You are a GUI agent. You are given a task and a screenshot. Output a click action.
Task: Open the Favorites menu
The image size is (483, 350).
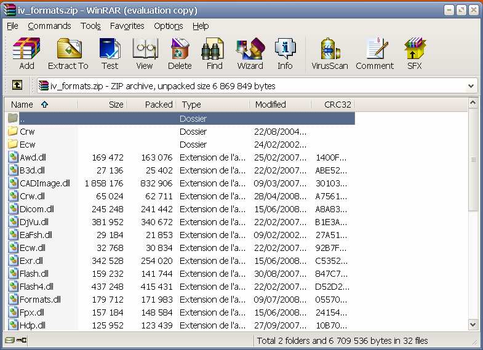point(127,26)
